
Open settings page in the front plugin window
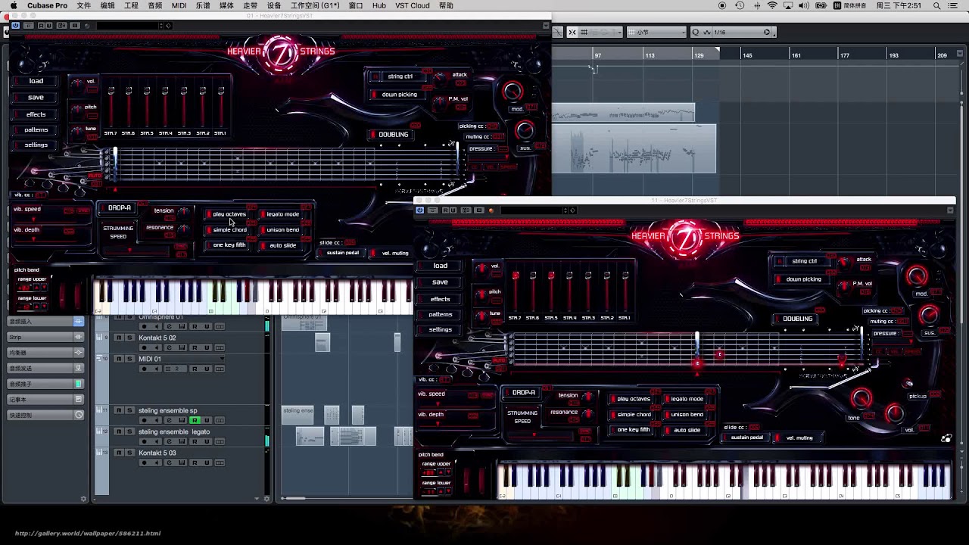pos(440,330)
